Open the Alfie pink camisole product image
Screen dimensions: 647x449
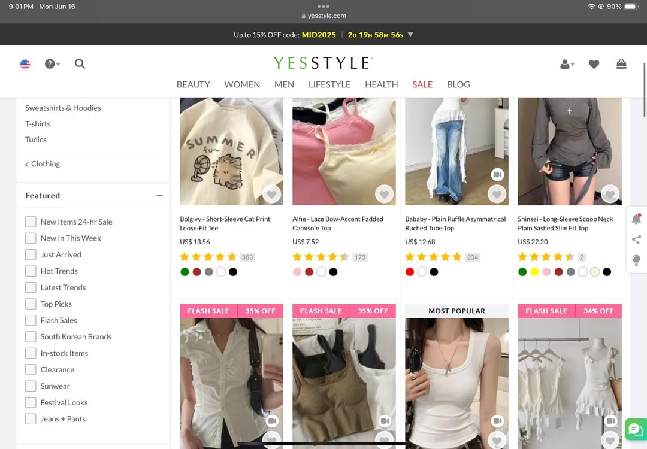(x=344, y=151)
